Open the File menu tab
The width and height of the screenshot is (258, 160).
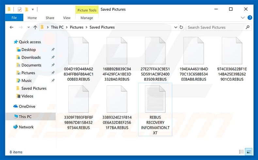tap(14, 18)
